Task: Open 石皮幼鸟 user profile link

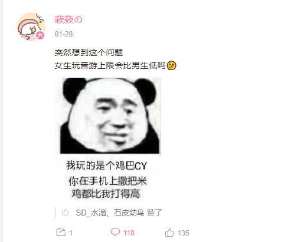Action: click(x=129, y=213)
